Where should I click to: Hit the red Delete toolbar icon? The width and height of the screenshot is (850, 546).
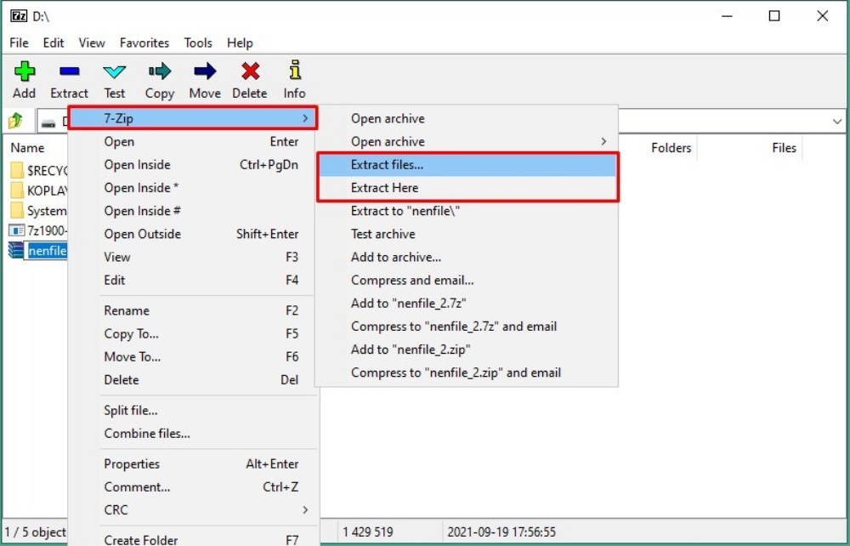coord(250,72)
